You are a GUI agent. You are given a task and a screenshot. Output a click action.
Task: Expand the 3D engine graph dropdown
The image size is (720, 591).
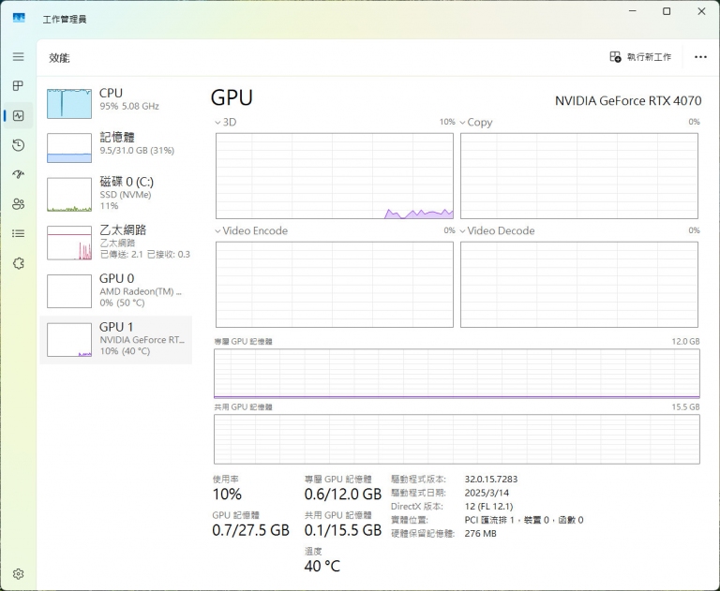pyautogui.click(x=226, y=123)
